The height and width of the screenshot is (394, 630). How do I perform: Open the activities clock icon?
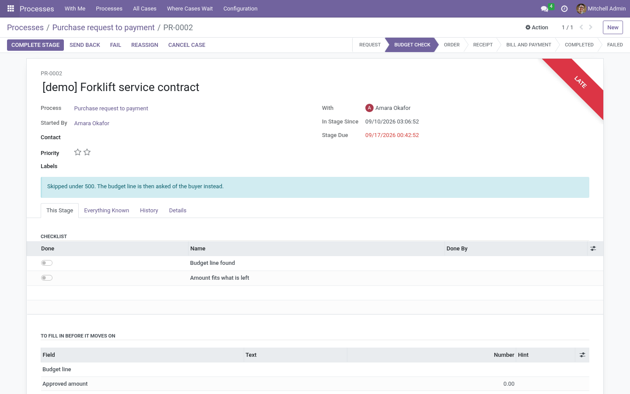click(x=564, y=9)
